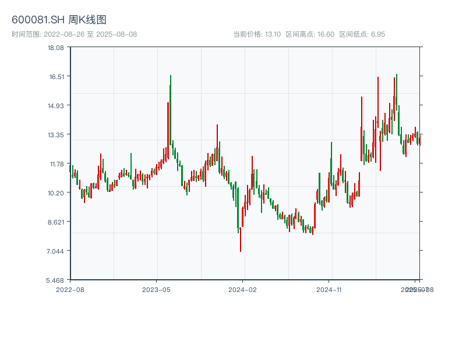Click the x-axis label 2023-05

tap(156, 290)
